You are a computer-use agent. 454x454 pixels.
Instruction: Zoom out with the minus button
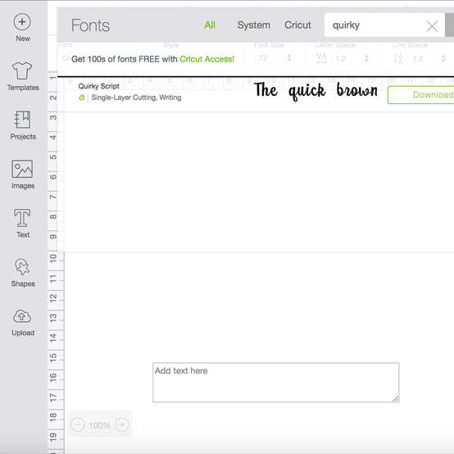point(78,424)
